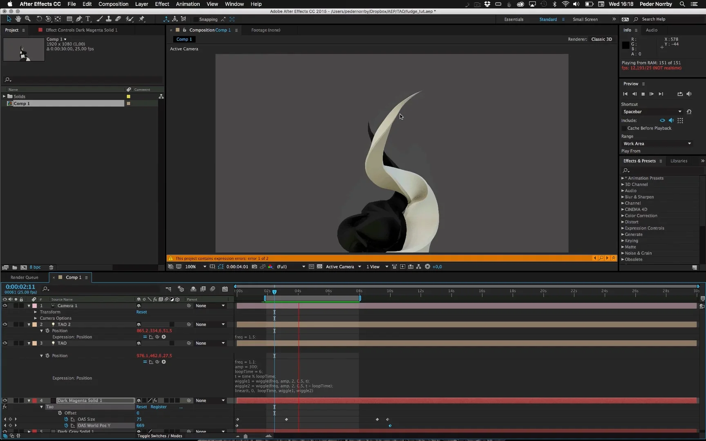Reset the Tao effect
Viewport: 706px width, 441px height.
[141, 407]
